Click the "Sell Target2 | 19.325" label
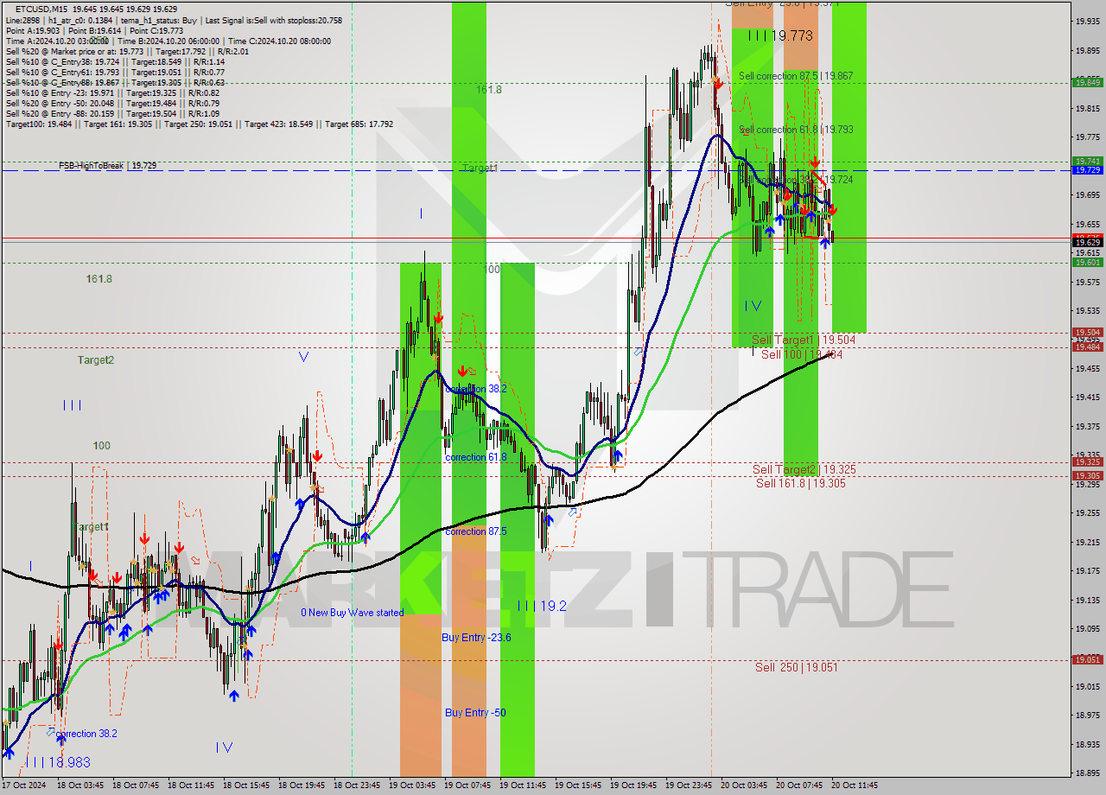 [804, 469]
